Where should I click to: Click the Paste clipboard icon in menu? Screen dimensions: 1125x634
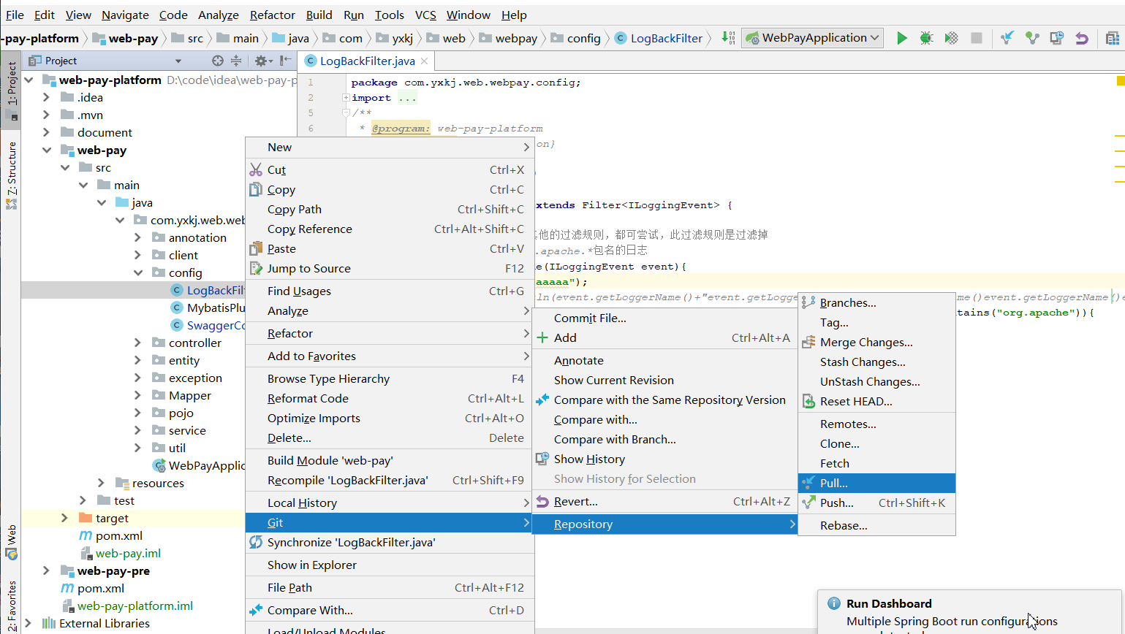(x=256, y=248)
